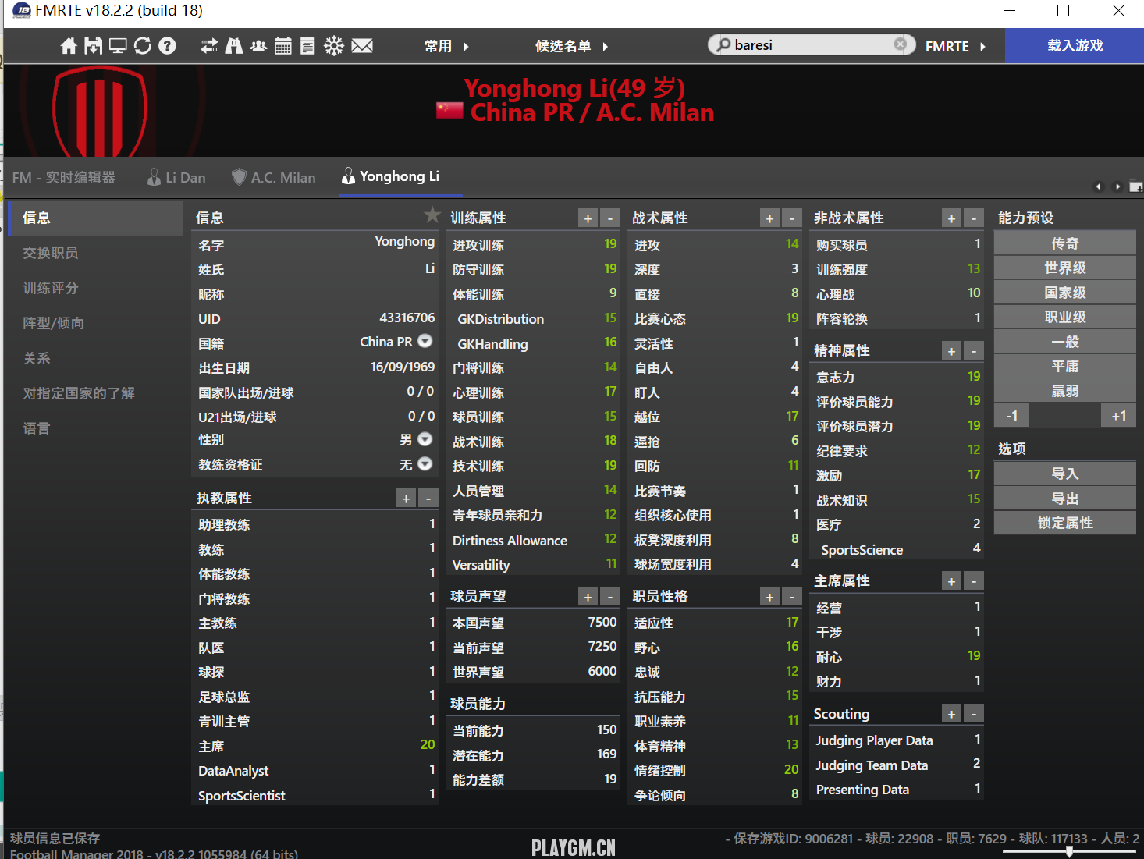
Task: Click minus button for Scouting section
Action: tap(974, 714)
